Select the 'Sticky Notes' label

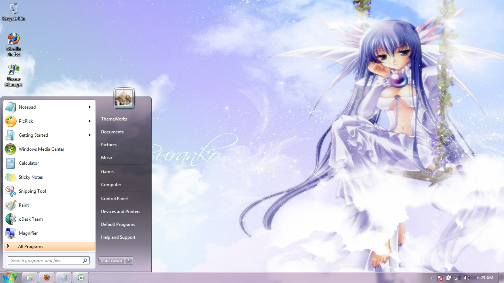click(x=31, y=177)
